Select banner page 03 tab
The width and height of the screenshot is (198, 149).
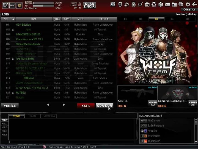156,19
